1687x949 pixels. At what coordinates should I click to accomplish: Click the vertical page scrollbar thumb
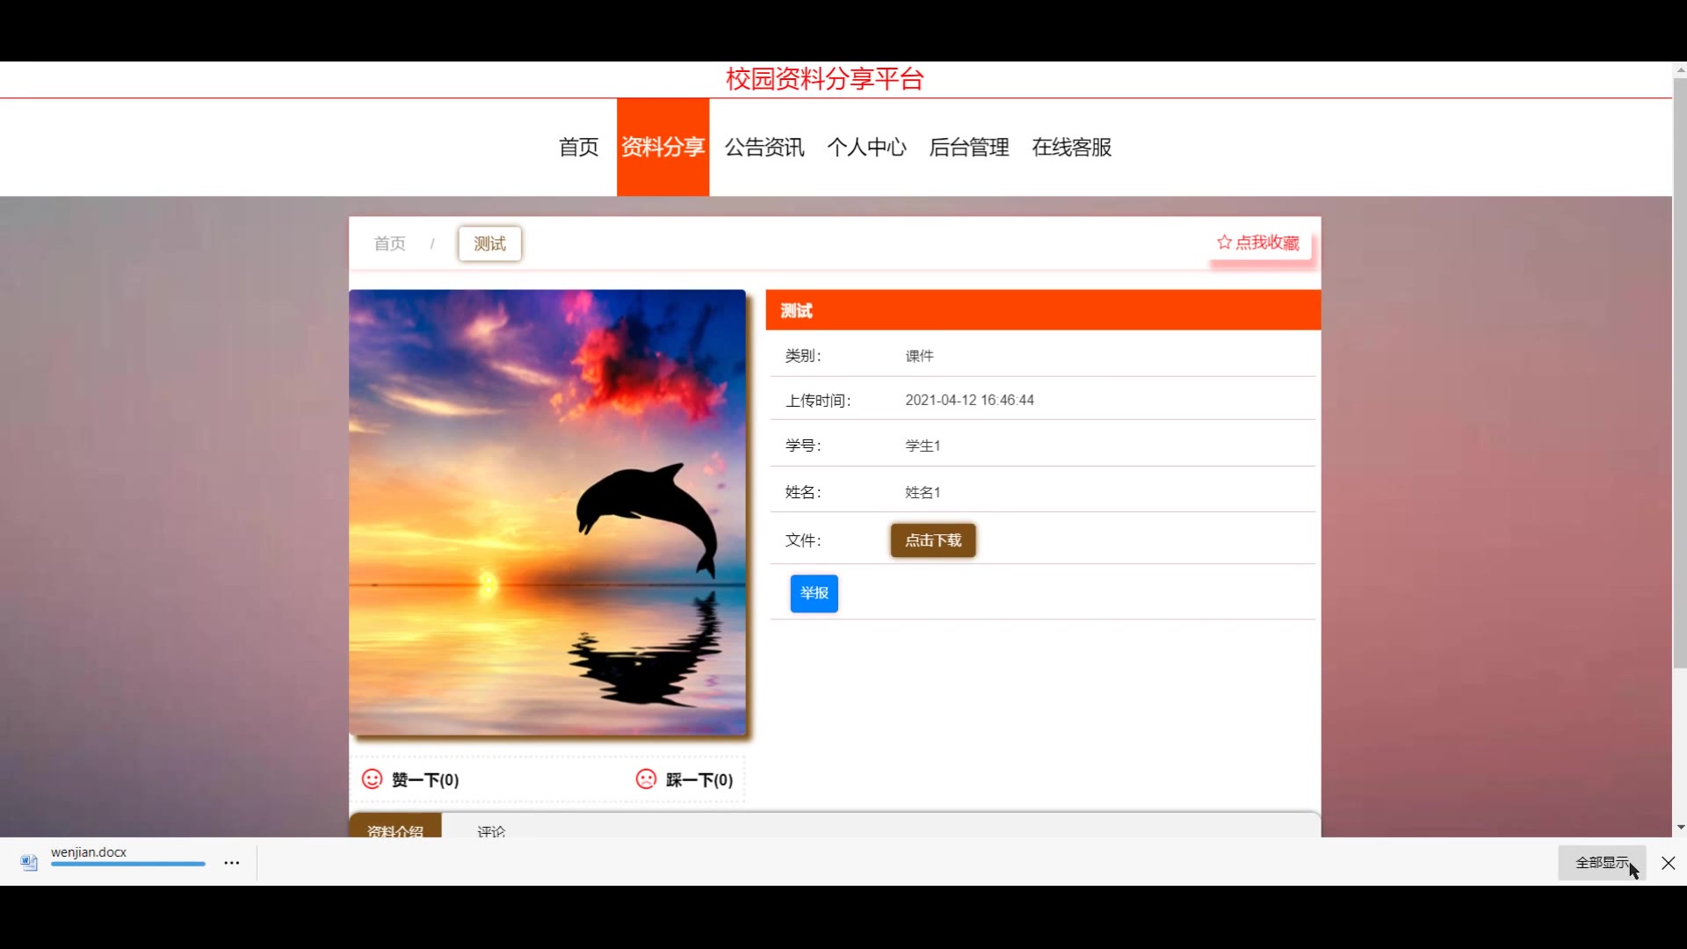point(1680,373)
